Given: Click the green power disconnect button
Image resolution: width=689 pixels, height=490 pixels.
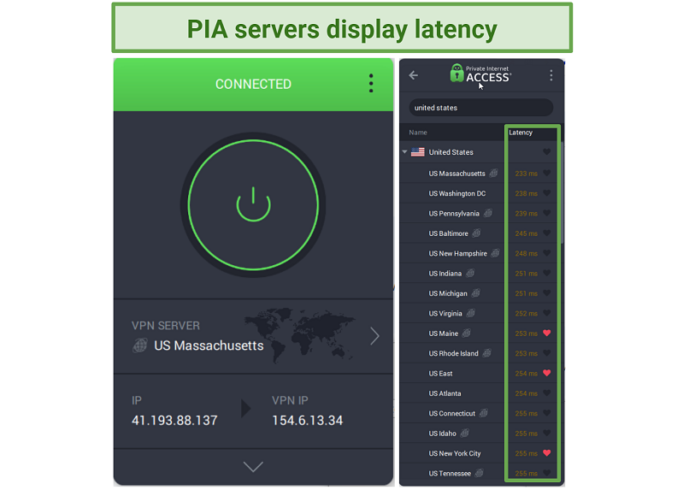Looking at the screenshot, I should click(253, 204).
